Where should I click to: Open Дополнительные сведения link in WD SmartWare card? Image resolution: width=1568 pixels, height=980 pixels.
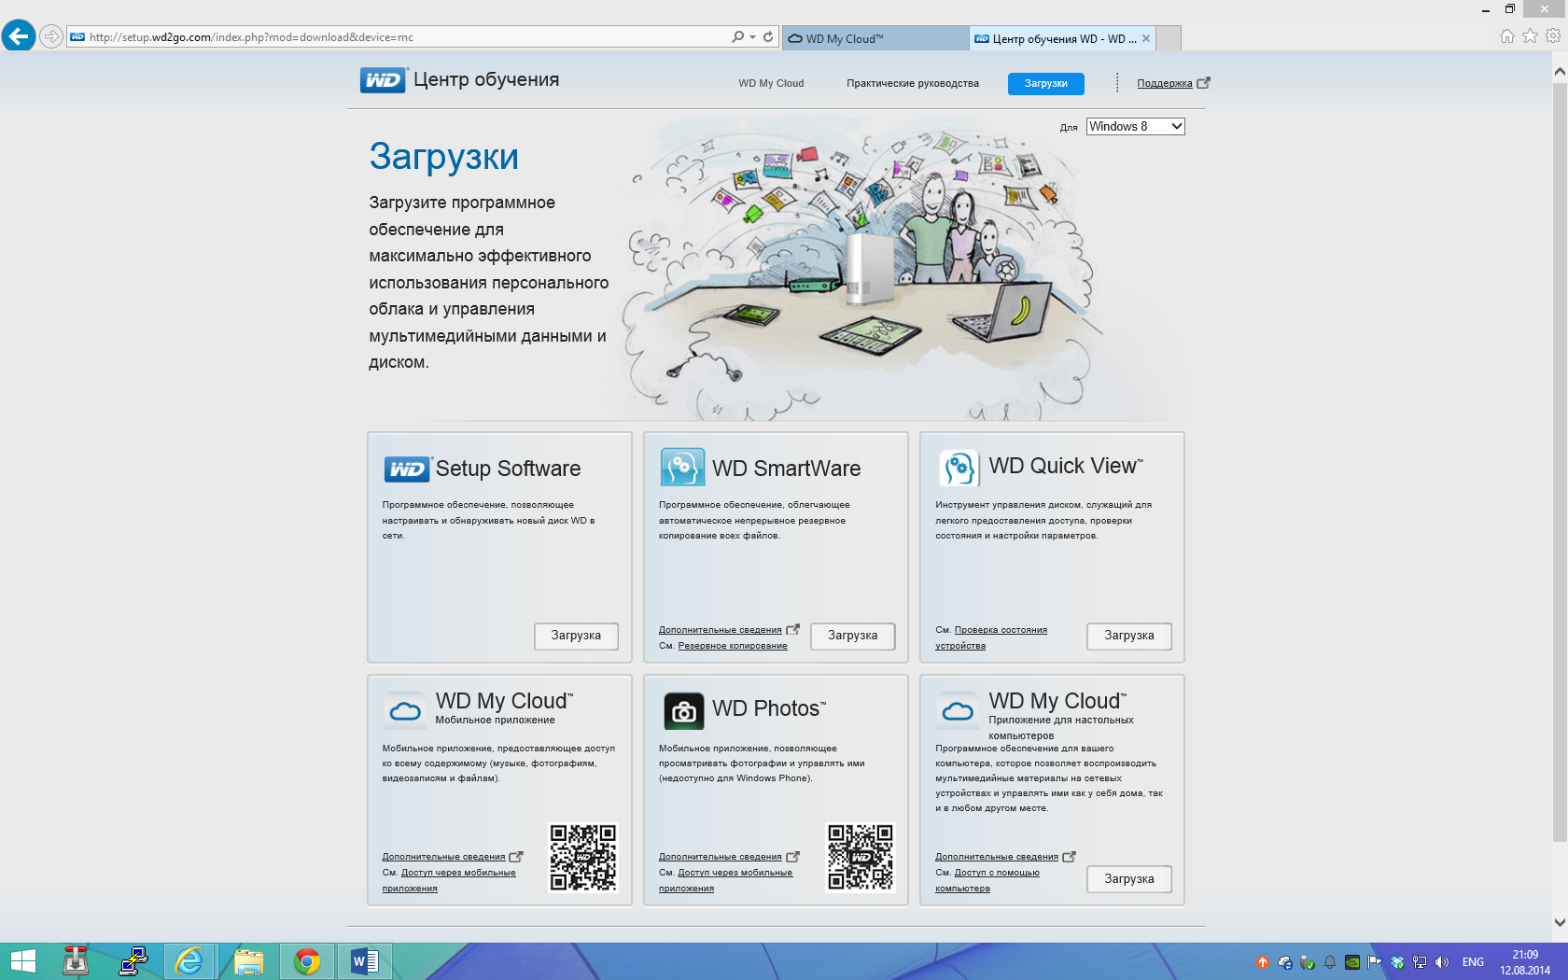721,630
